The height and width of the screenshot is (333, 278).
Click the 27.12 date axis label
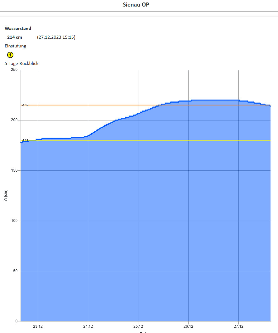tap(238, 326)
